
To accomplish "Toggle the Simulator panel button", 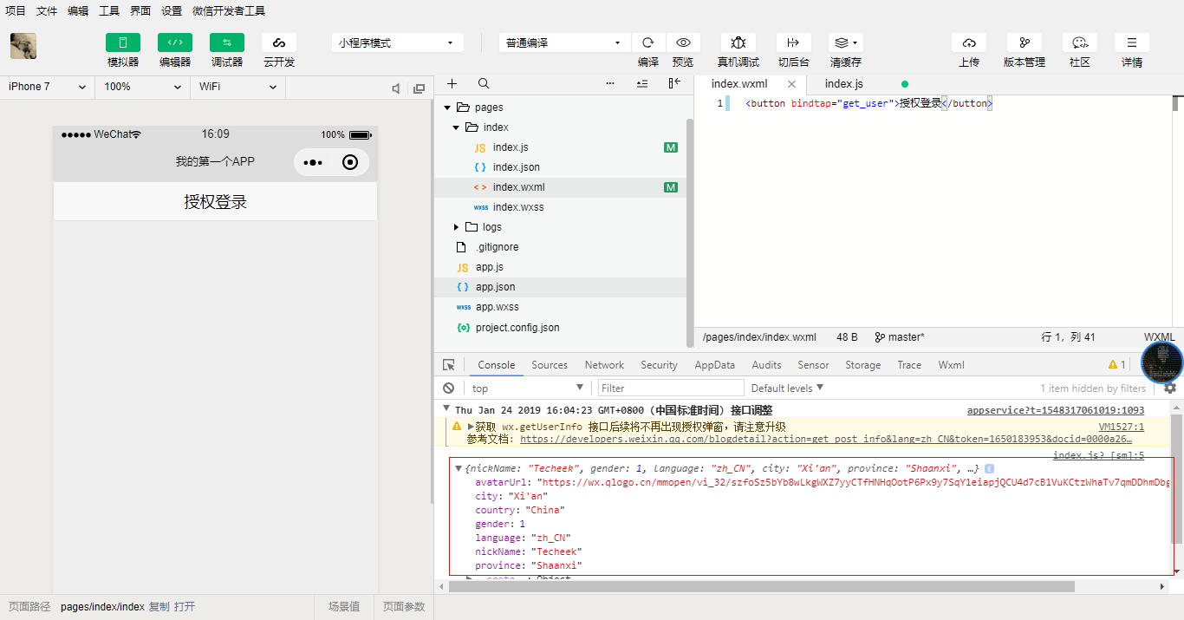I will 123,42.
